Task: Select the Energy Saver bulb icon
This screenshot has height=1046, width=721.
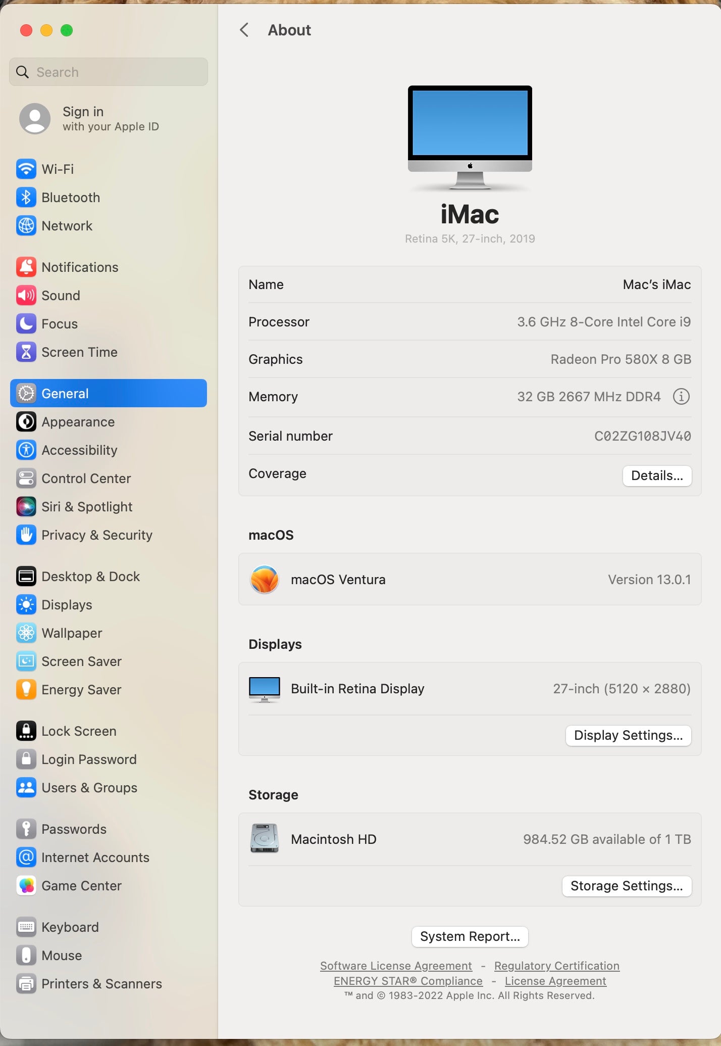Action: coord(26,690)
